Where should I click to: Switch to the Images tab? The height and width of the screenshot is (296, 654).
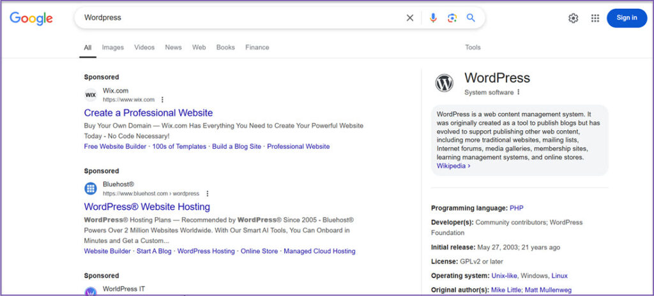point(113,47)
